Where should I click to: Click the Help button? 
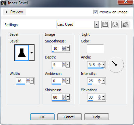tap(96, 117)
